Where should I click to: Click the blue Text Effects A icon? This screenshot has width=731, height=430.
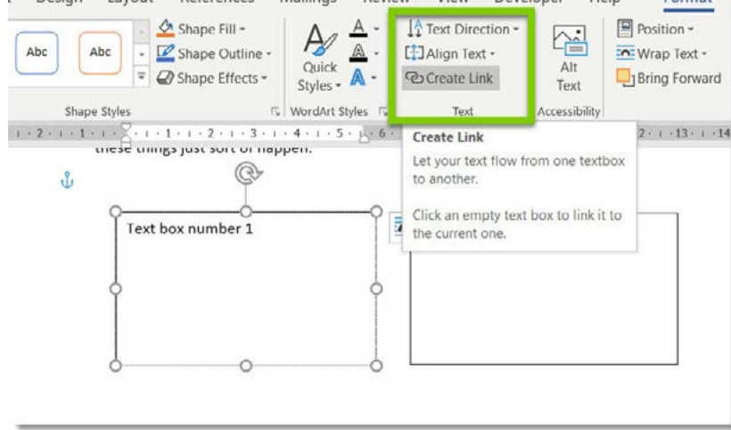click(x=357, y=77)
